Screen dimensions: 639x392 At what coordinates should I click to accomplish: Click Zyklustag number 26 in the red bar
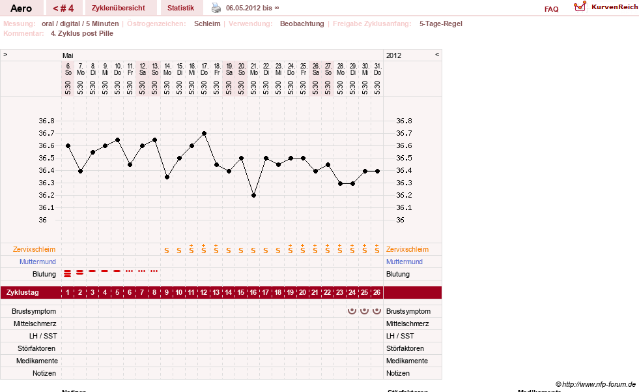coord(376,292)
